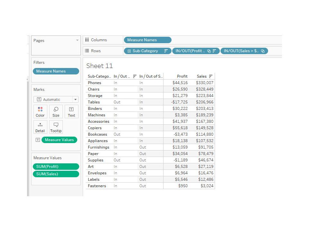
Task: Expand the Sub-Category pill plus icon
Action: 129,51
